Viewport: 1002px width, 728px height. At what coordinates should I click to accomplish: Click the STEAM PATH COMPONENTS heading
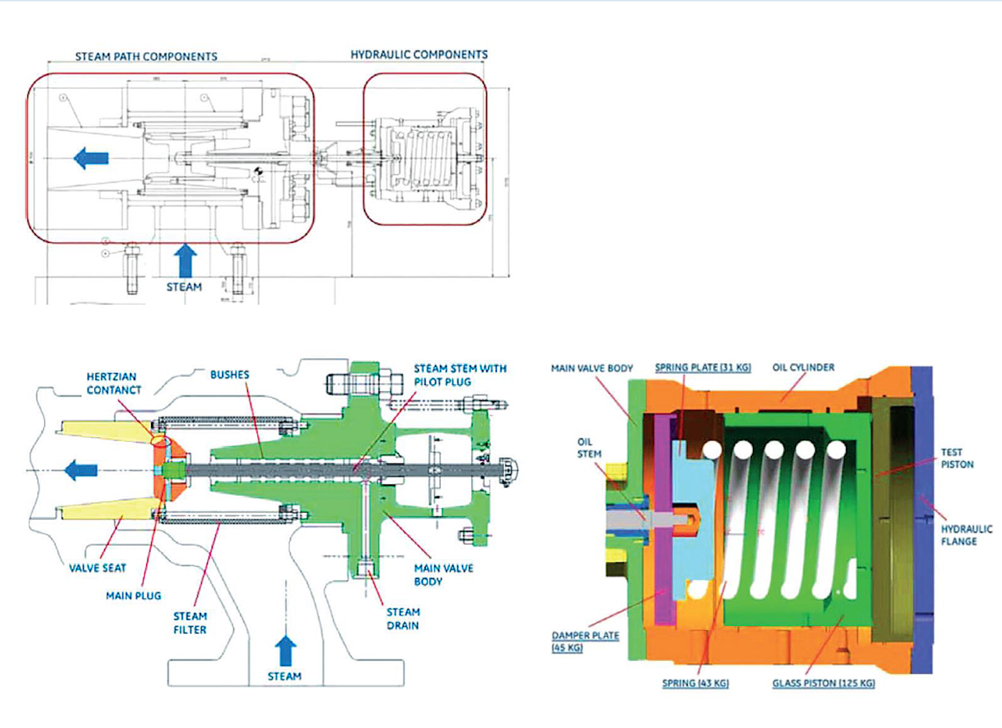(x=146, y=56)
